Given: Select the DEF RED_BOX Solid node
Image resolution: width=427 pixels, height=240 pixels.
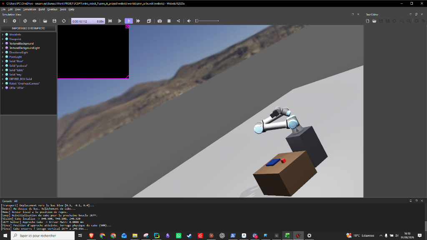Looking at the screenshot, I should (20, 79).
